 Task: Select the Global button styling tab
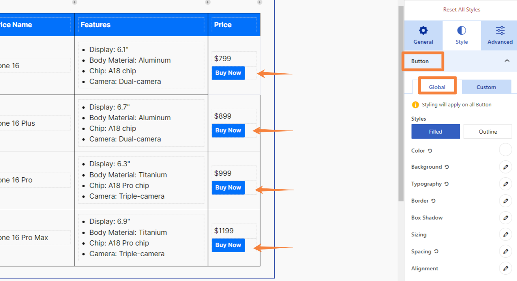[437, 87]
